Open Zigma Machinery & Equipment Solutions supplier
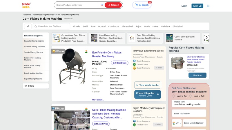This screenshot has height=130, width=232. tap(148, 109)
